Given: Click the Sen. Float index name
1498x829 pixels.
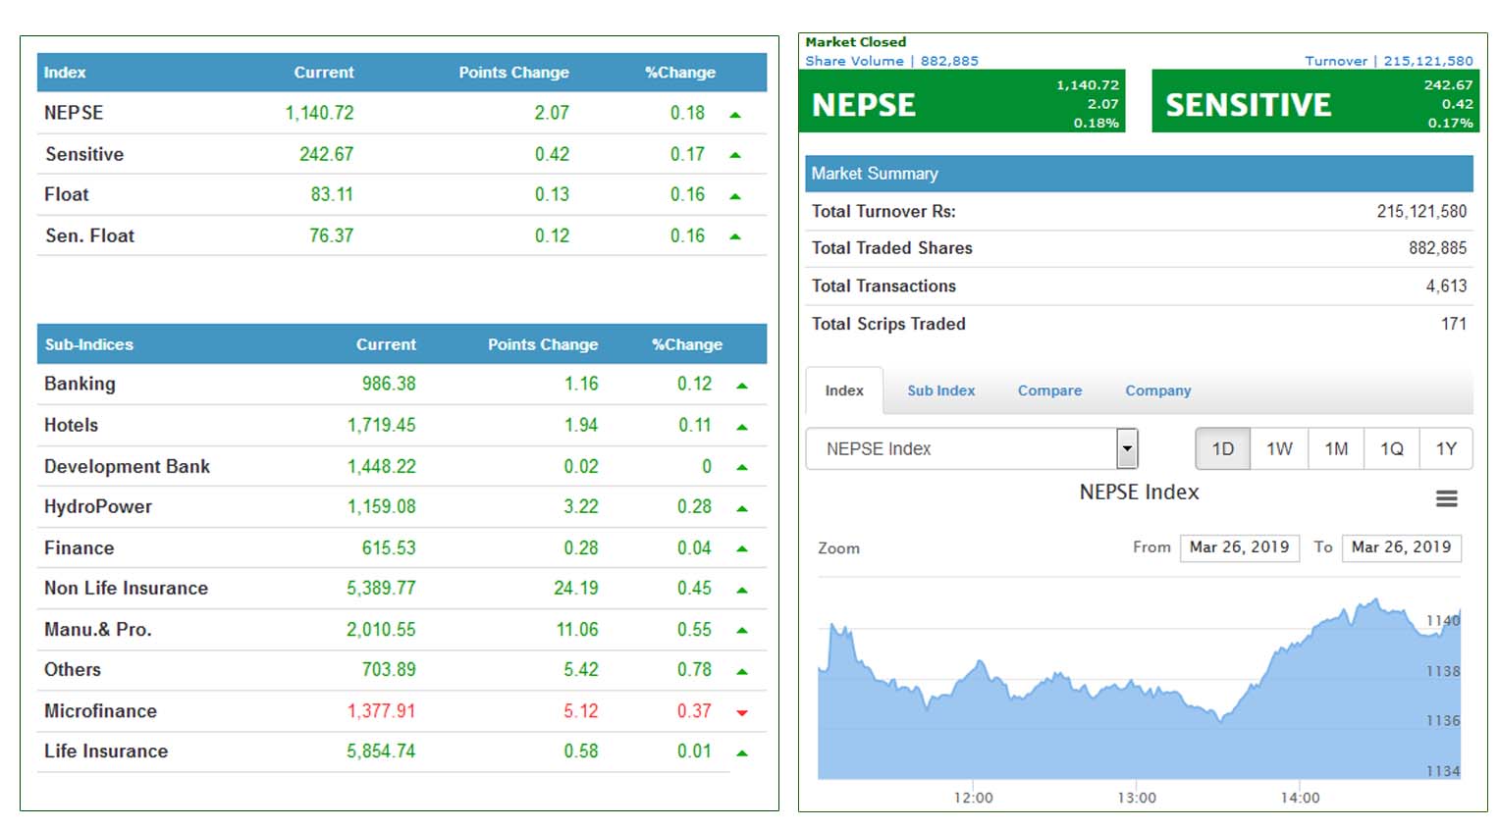Looking at the screenshot, I should (89, 235).
